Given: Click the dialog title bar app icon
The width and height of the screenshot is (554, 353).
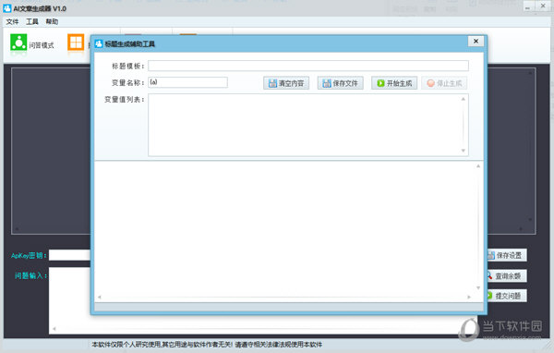Looking at the screenshot, I should 99,43.
